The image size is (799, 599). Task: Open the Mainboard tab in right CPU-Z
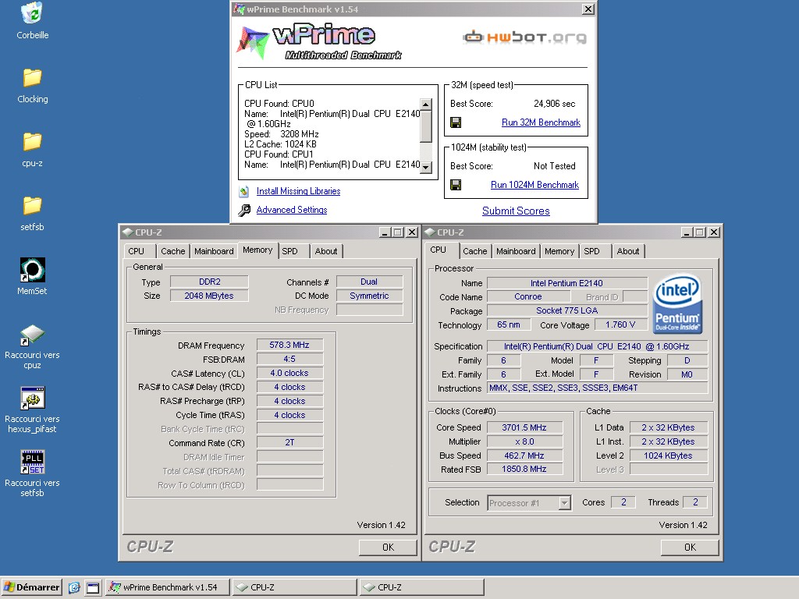click(x=516, y=251)
